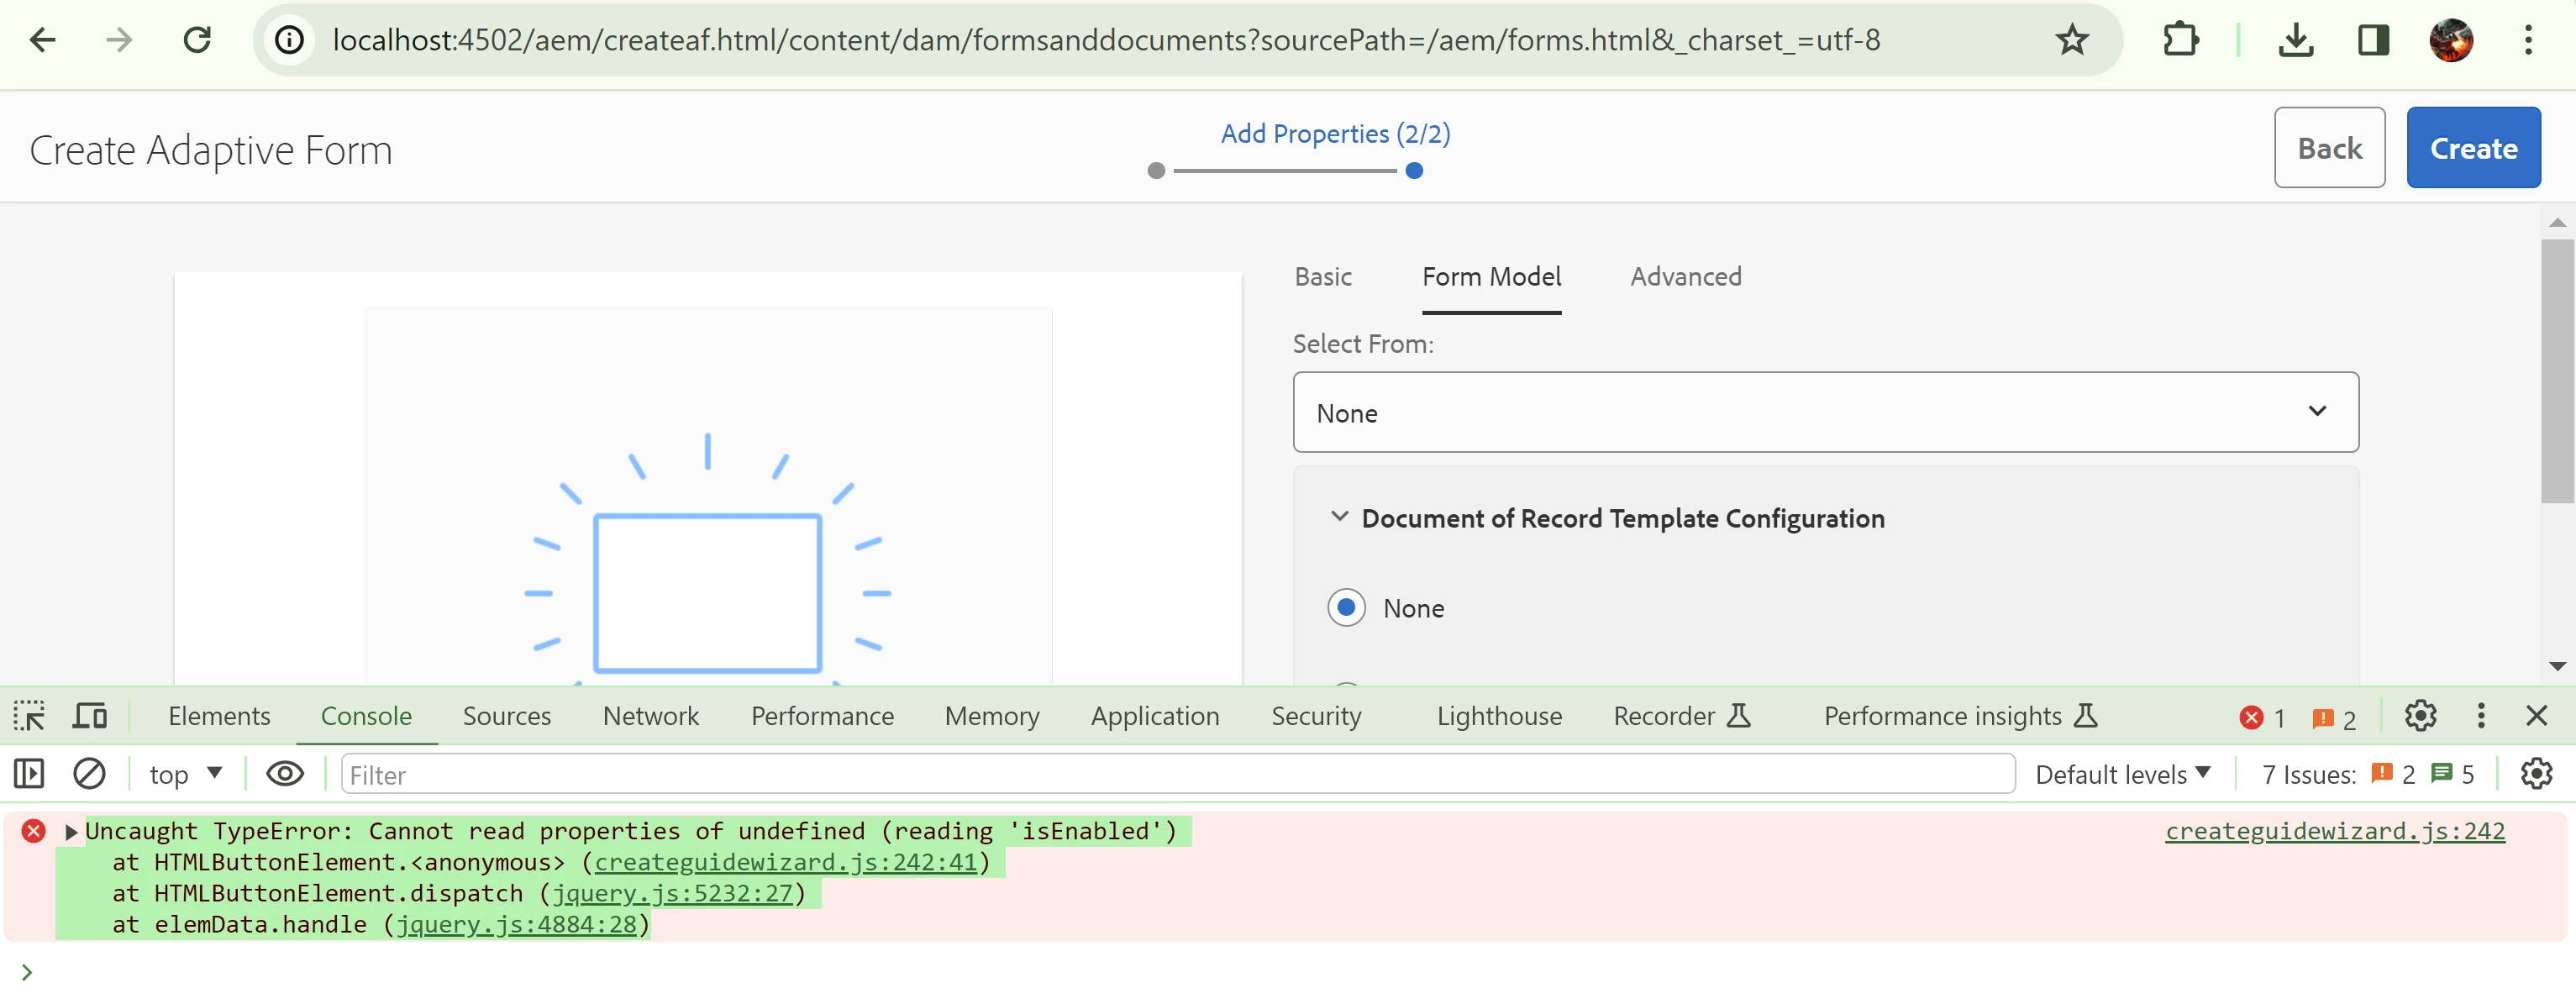2576x988 pixels.
Task: Select the None radio button
Action: coord(1346,608)
